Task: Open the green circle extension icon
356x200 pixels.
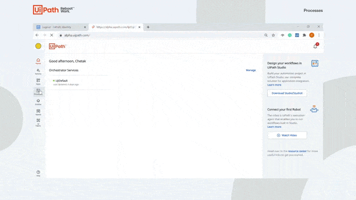Action: click(x=290, y=35)
